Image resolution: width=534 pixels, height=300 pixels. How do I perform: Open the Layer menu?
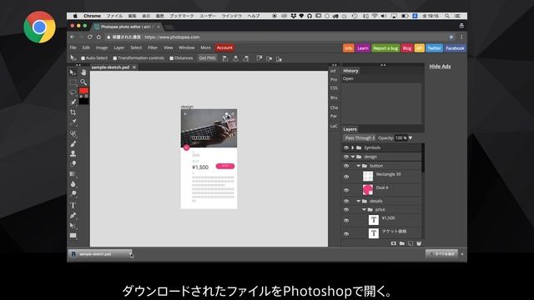[118, 48]
